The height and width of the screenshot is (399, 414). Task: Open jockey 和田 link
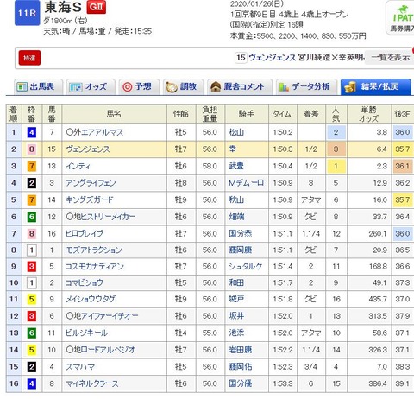click(x=236, y=282)
